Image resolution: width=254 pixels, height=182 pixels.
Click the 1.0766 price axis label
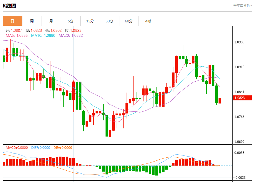(x=239, y=117)
